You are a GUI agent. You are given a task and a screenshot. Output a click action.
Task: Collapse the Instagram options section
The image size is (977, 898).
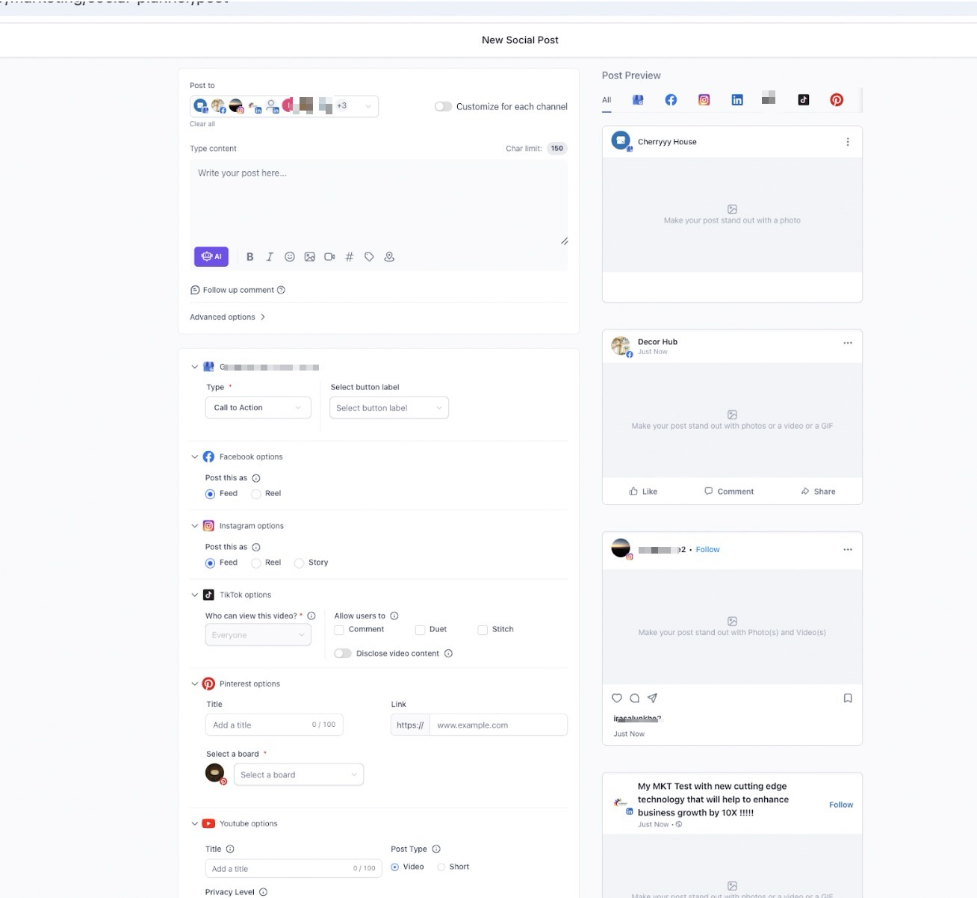tap(195, 526)
